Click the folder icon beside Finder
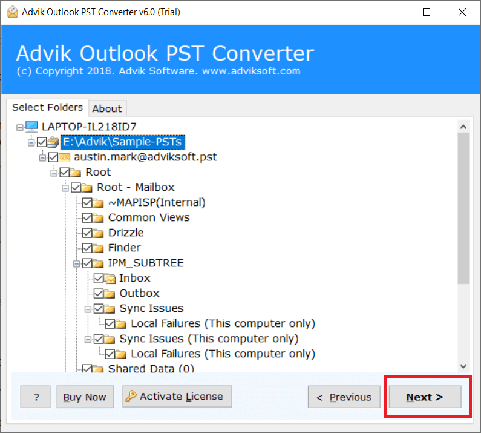This screenshot has height=433, width=481. [98, 248]
